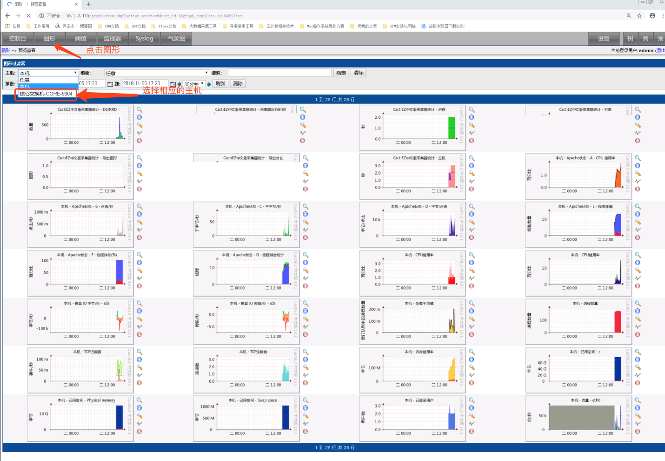Open a new browser tab
The height and width of the screenshot is (461, 665).
click(88, 4)
